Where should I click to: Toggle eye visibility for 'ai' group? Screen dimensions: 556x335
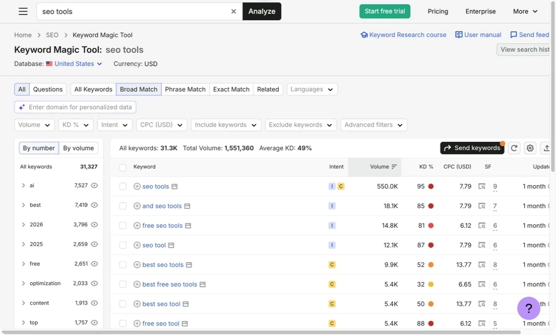95,186
